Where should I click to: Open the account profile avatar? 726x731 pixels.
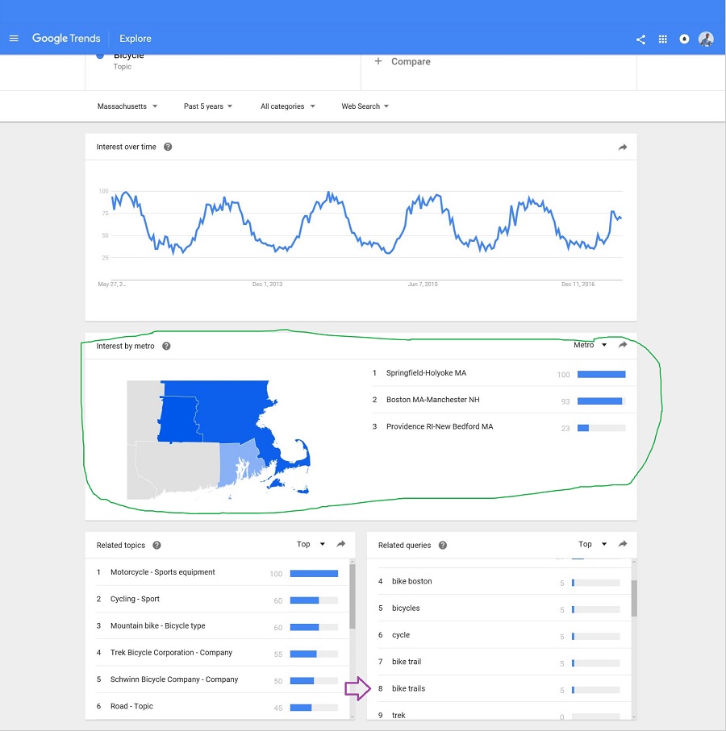pyautogui.click(x=706, y=39)
